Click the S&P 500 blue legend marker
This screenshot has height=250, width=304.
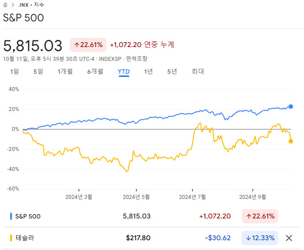pyautogui.click(x=11, y=216)
